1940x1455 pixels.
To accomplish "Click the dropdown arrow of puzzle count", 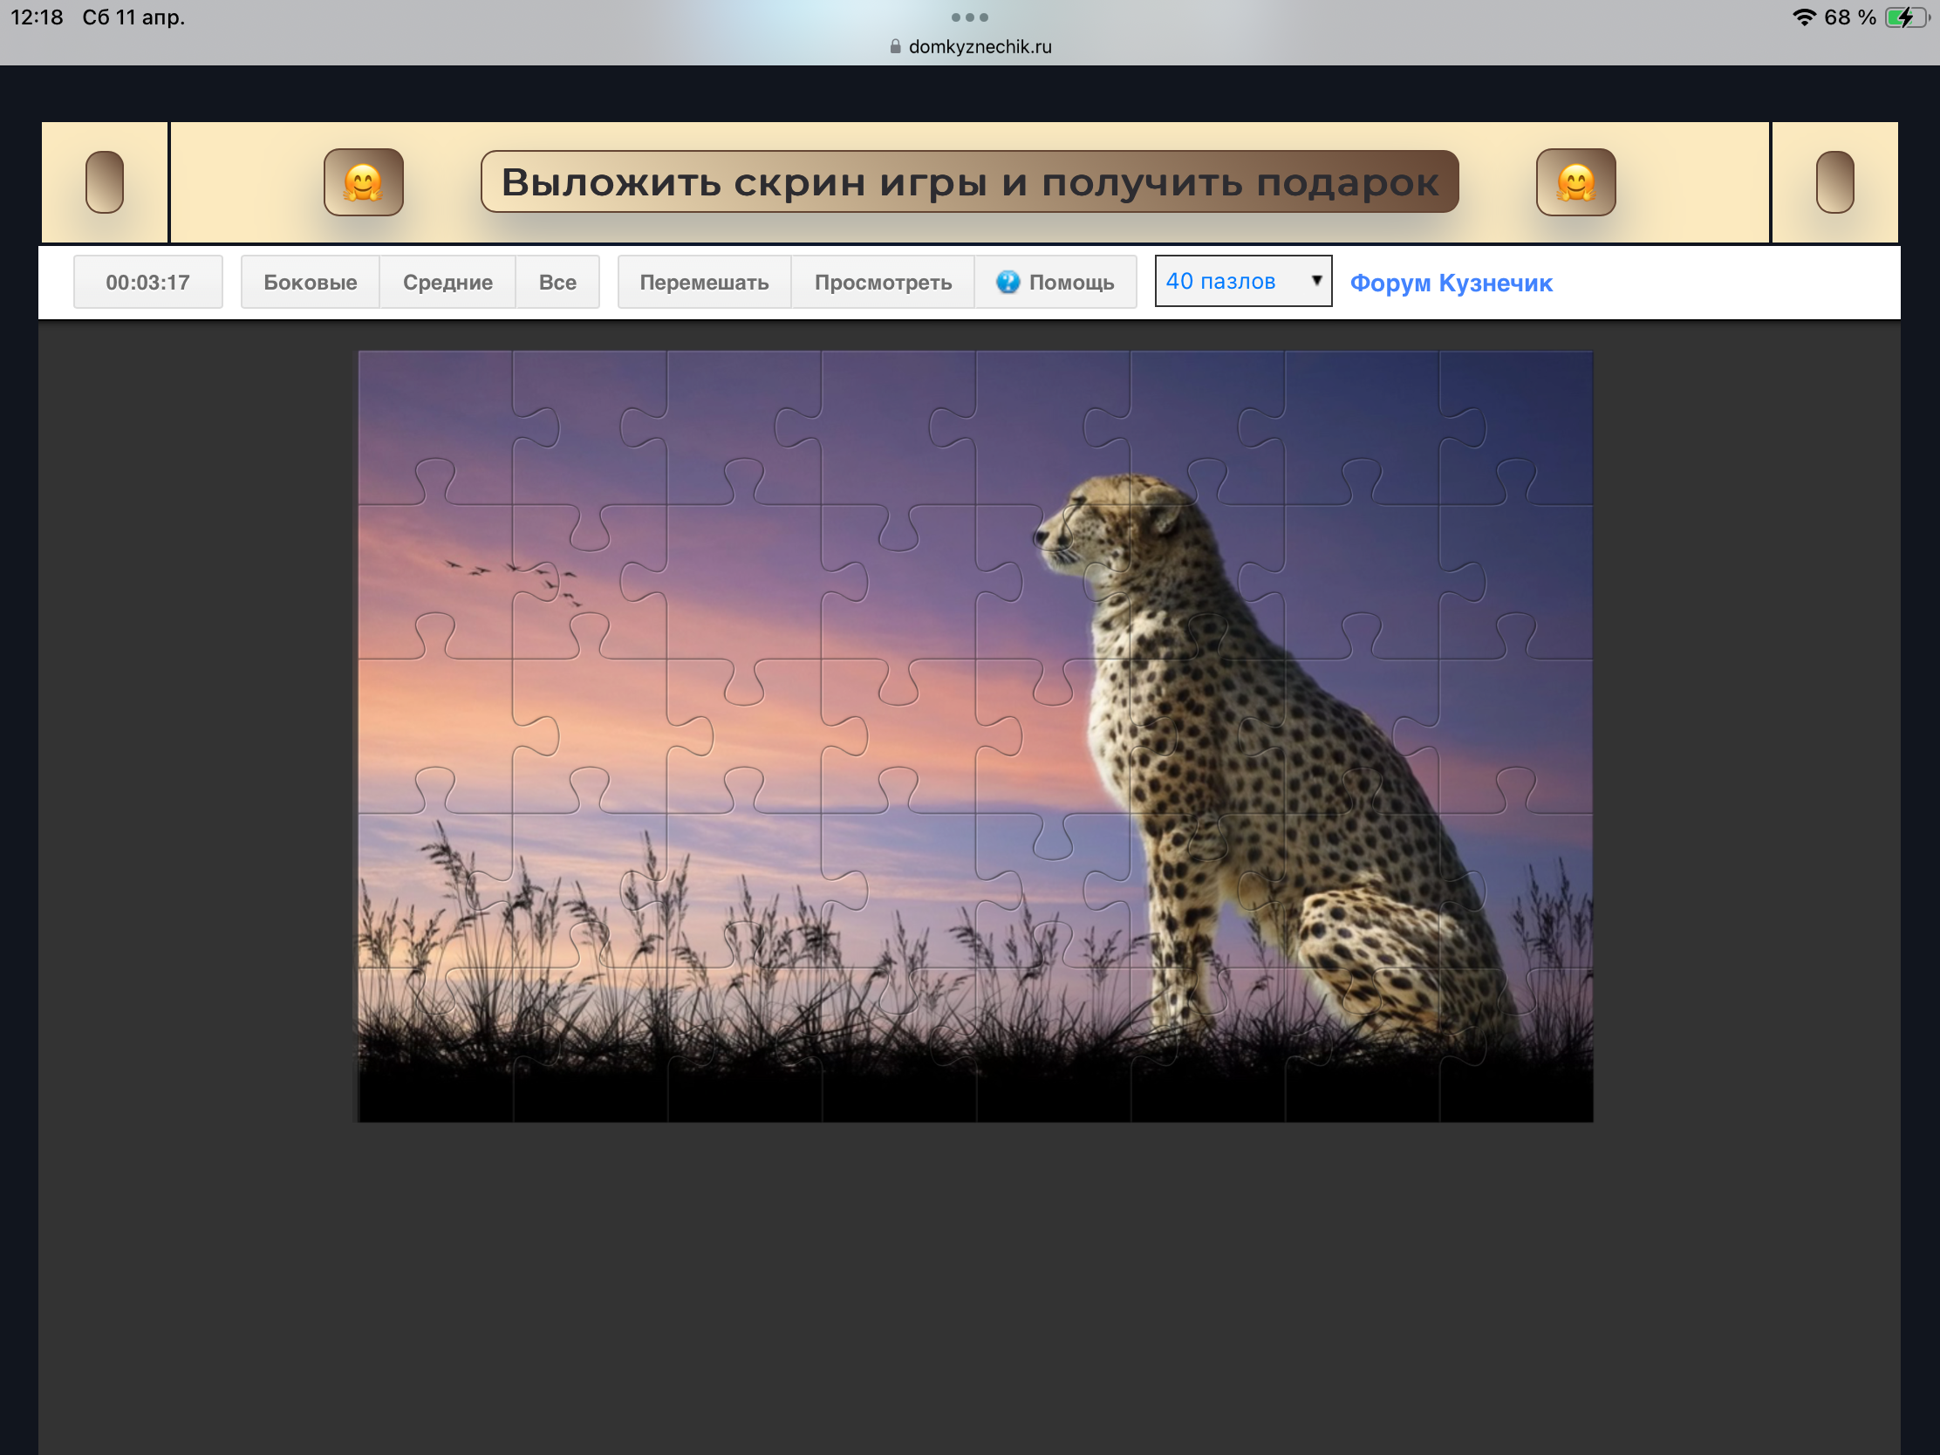I will tap(1315, 281).
